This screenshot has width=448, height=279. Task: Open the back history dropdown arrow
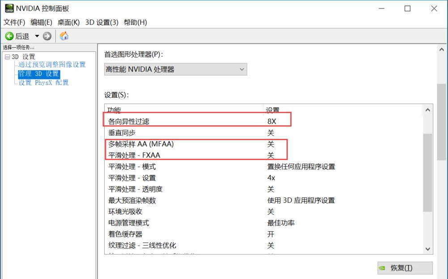point(37,36)
